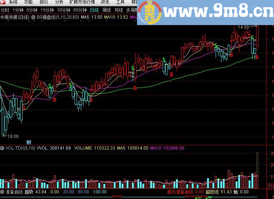Click the 股价准备启动: 0.00 value
Image resolution: width=274 pixels, height=199 pixels.
[186, 192]
